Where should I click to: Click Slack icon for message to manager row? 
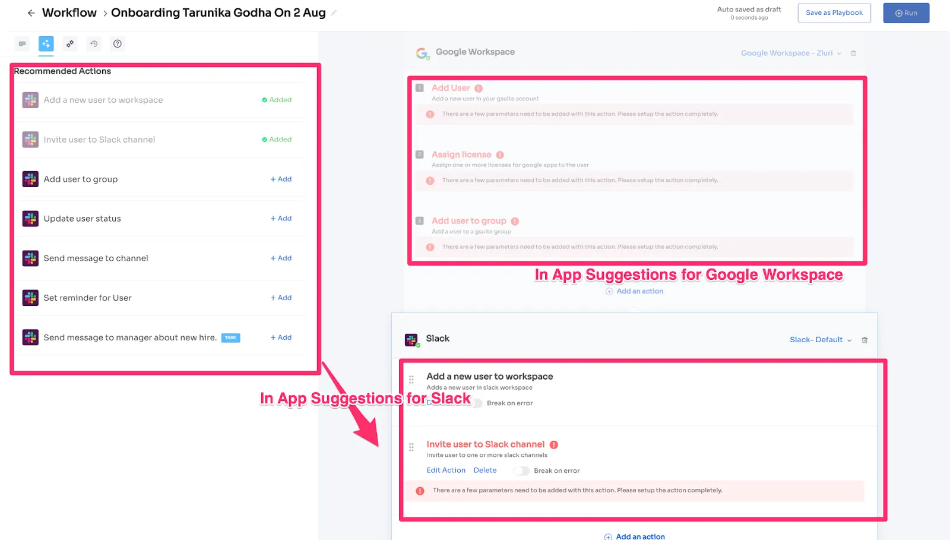point(30,337)
